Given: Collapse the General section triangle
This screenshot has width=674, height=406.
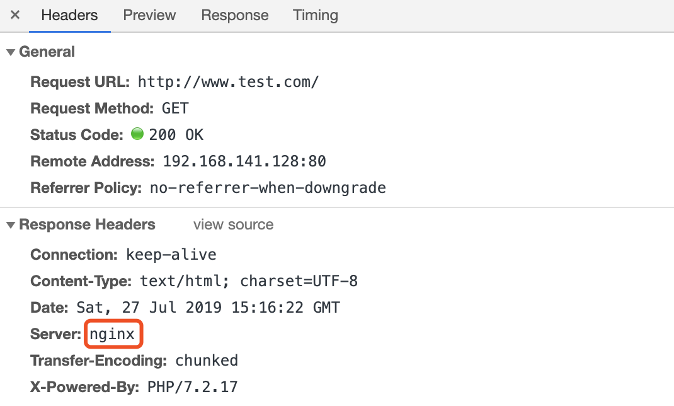Looking at the screenshot, I should pyautogui.click(x=11, y=52).
